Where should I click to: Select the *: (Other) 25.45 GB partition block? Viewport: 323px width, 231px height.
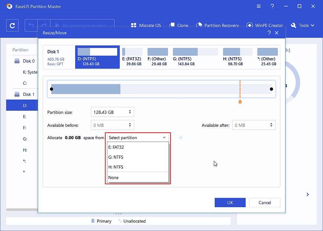(267, 57)
